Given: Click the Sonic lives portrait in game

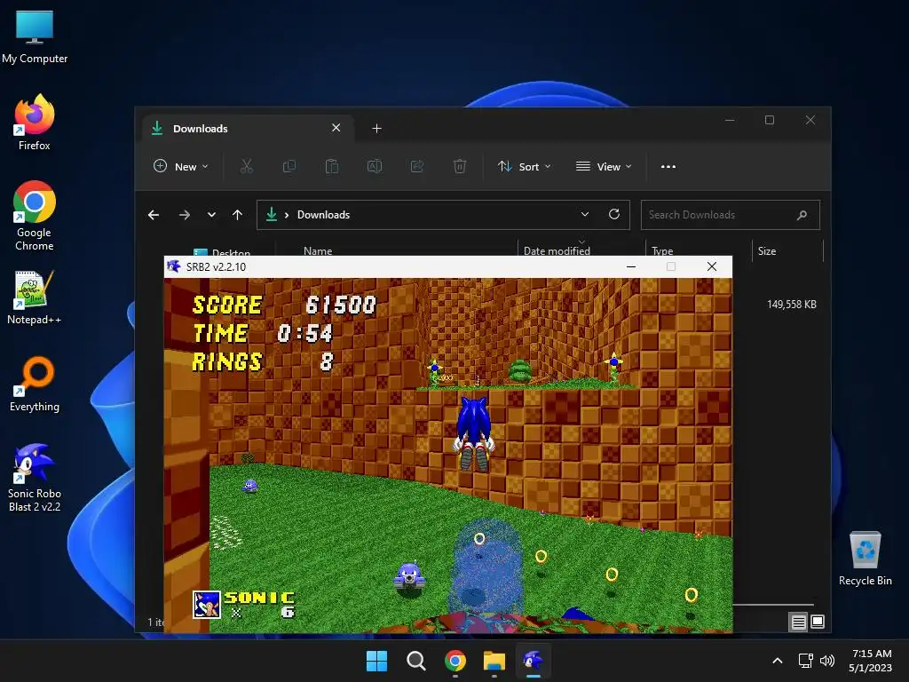Looking at the screenshot, I should (206, 605).
